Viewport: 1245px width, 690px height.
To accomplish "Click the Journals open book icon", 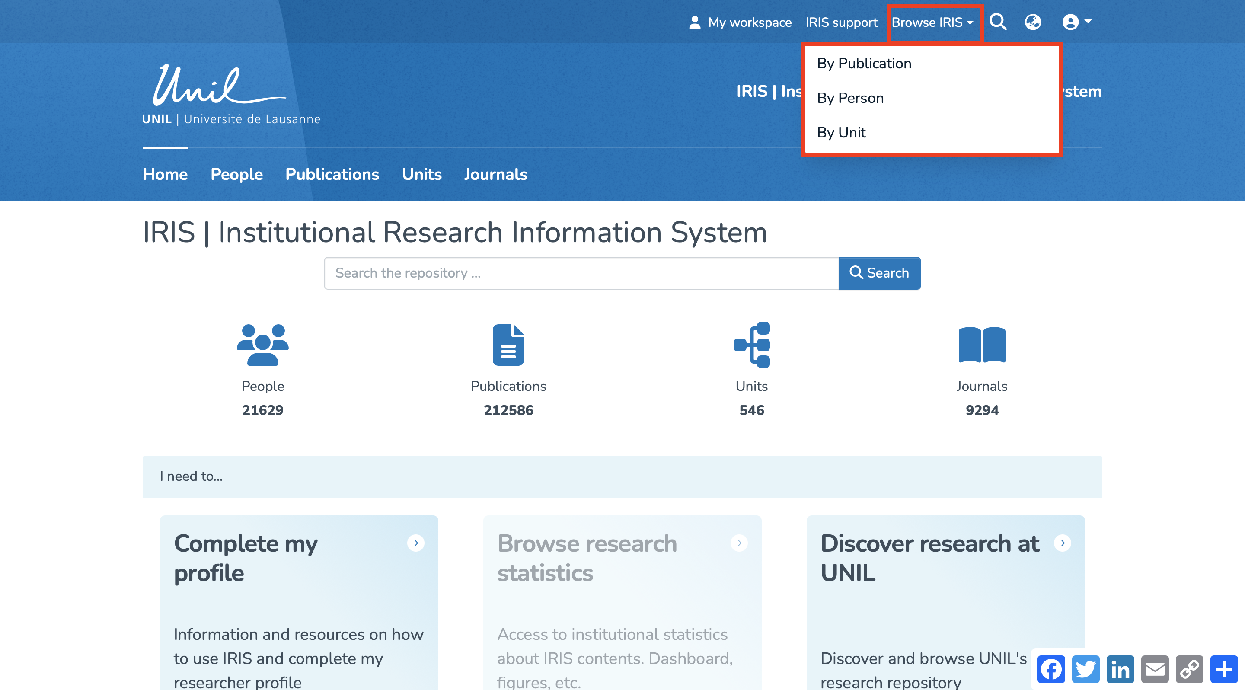I will pos(982,345).
